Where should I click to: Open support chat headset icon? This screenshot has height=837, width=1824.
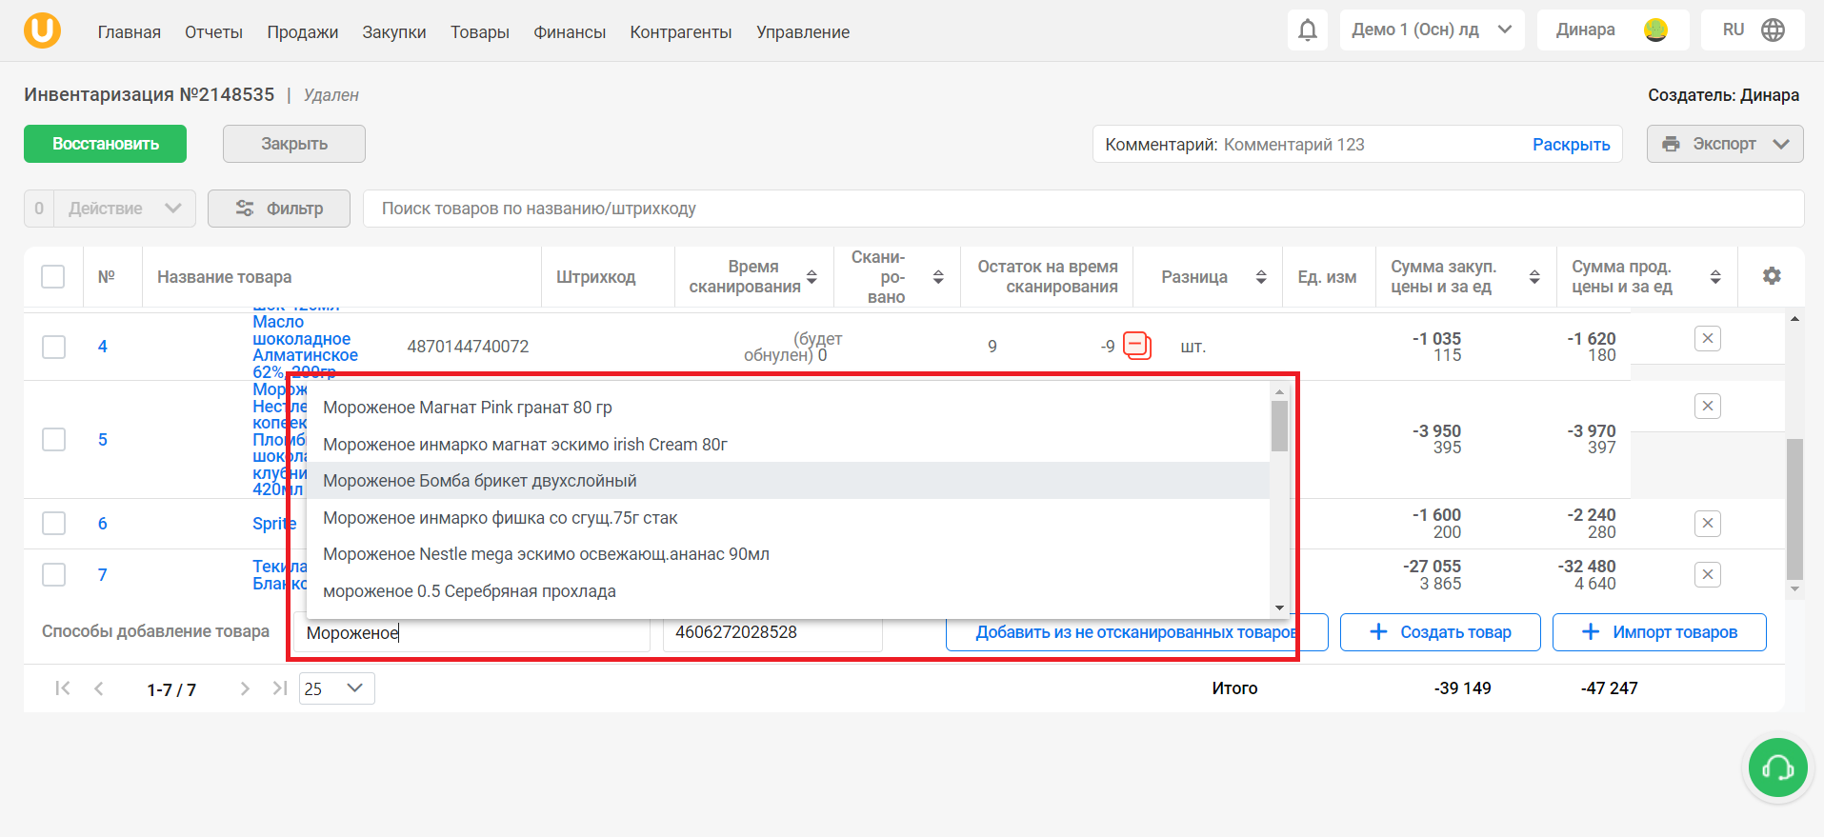tap(1777, 767)
